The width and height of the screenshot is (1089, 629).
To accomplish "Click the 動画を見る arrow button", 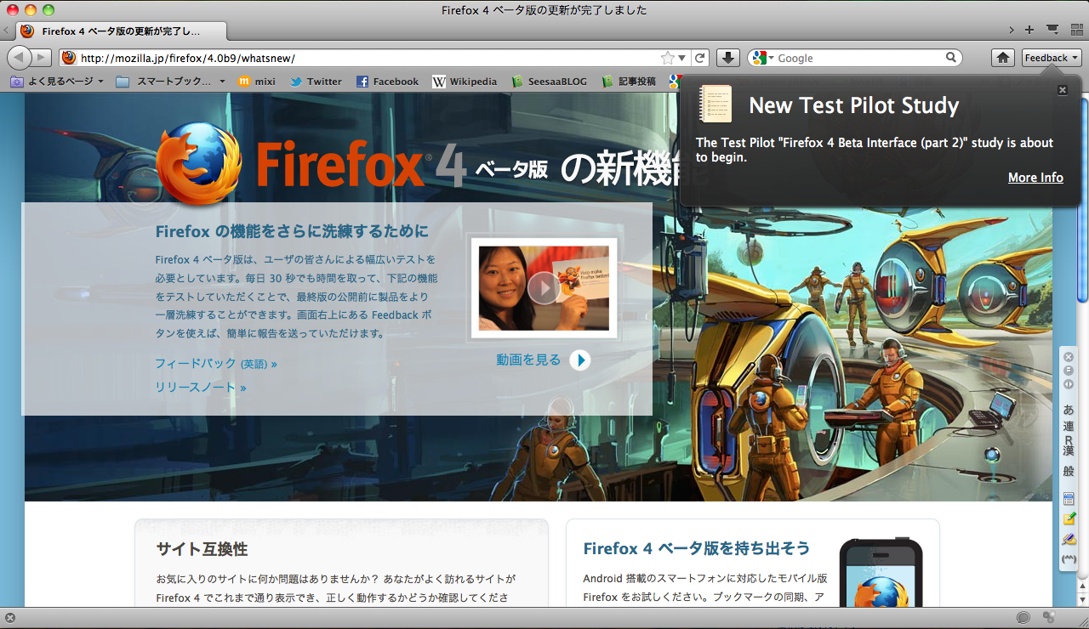I will coord(579,360).
